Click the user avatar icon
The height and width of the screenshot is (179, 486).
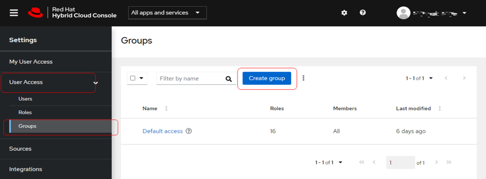tap(403, 13)
